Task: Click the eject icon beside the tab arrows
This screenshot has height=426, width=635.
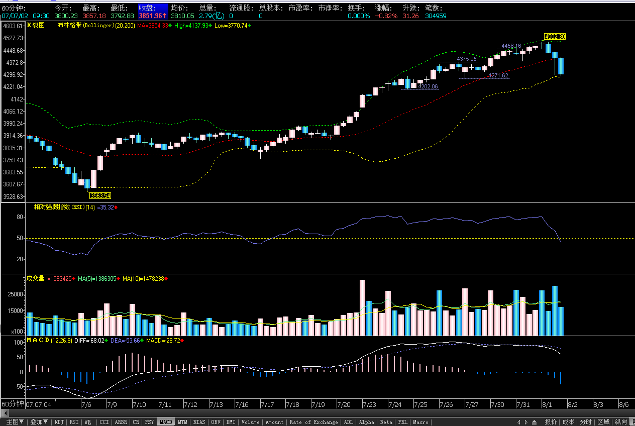Action: [x=534, y=422]
